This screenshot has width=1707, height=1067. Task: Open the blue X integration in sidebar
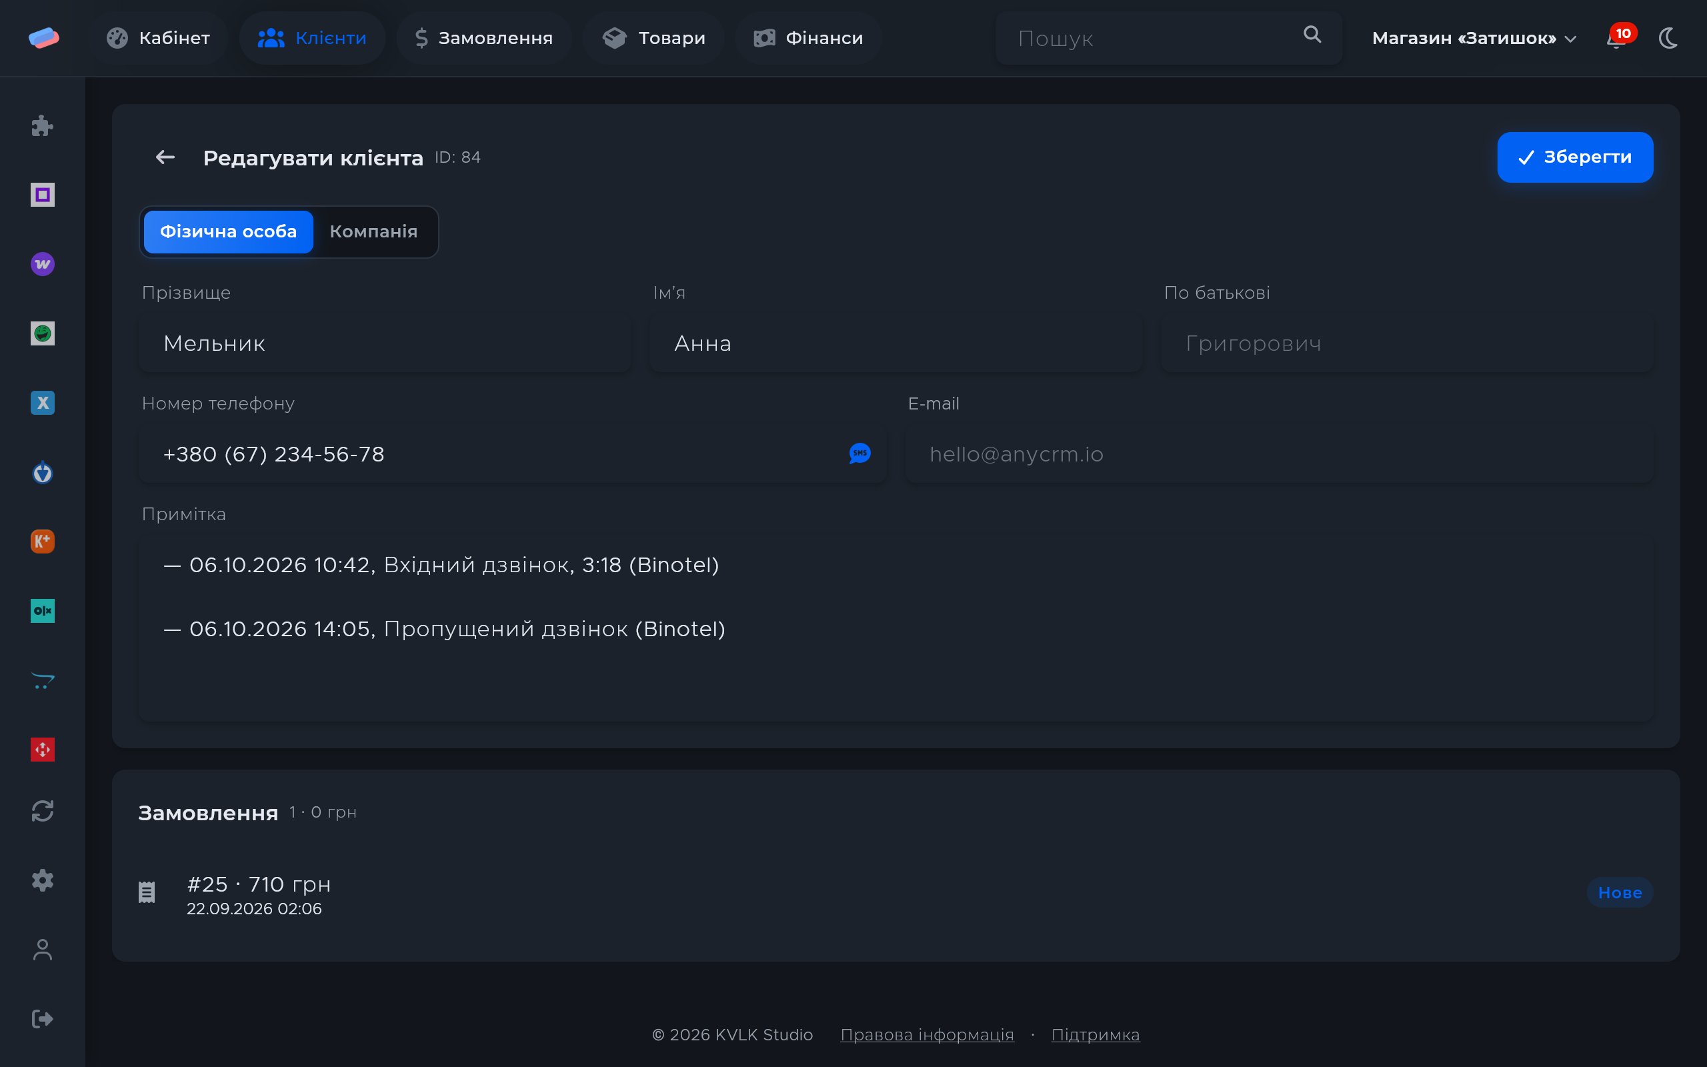click(42, 402)
